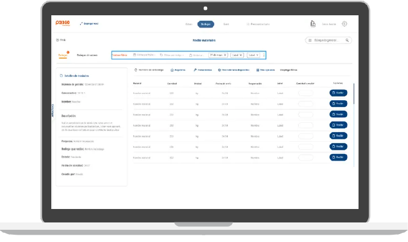
Task: Collapse the details panel with vertical Contraer tab
Action: tap(53, 111)
